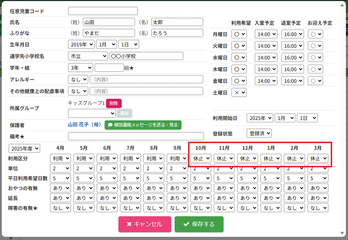The height and width of the screenshot is (240, 348).
Task: Click the red 削除 button for キッズグループ1
Action: pyautogui.click(x=114, y=103)
